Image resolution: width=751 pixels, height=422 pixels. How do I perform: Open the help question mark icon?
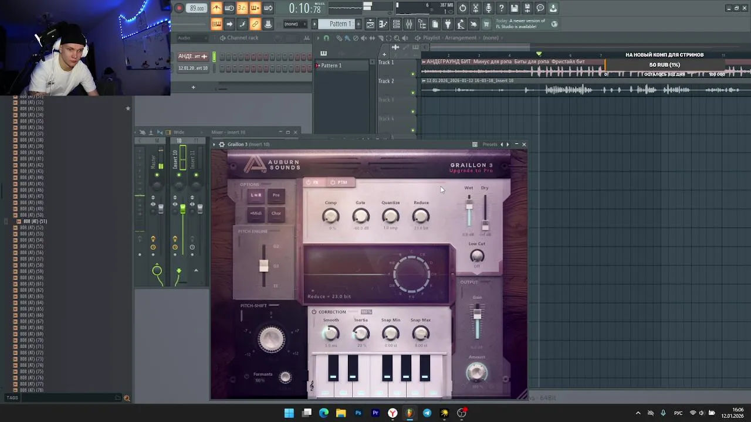click(x=502, y=8)
